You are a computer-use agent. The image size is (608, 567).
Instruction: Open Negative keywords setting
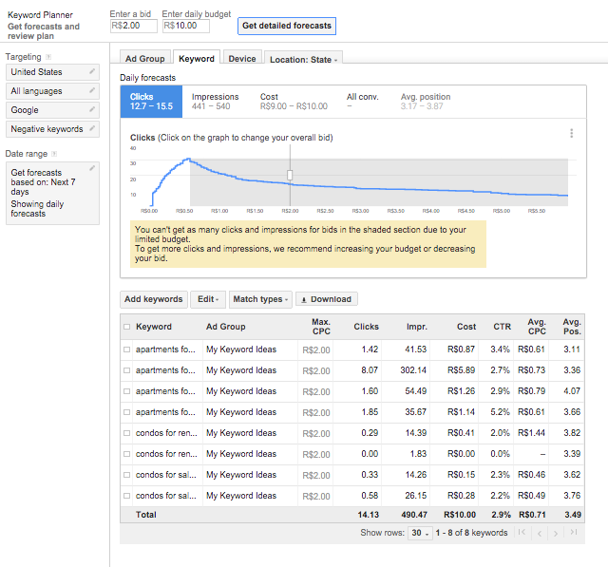click(53, 129)
